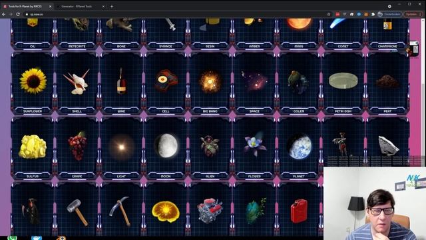
Task: Open WhatsApp from the taskbar
Action: pos(12,238)
